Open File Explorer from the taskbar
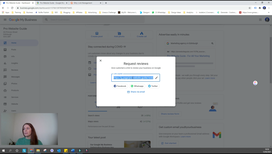The width and height of the screenshot is (272, 154). [x=38, y=151]
